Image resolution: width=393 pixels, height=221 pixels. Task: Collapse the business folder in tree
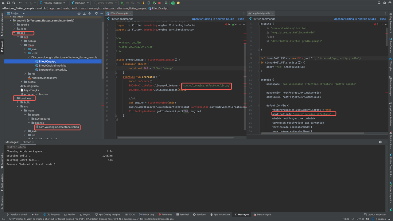[14, 98]
